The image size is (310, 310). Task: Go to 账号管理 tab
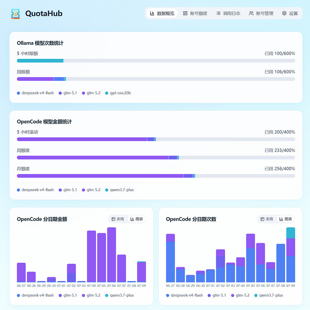click(261, 13)
